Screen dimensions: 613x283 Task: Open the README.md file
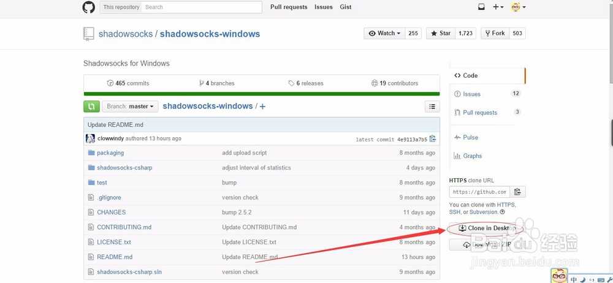tap(115, 257)
